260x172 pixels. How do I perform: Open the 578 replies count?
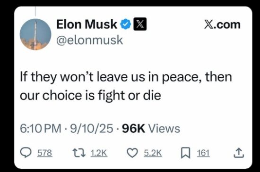point(45,153)
